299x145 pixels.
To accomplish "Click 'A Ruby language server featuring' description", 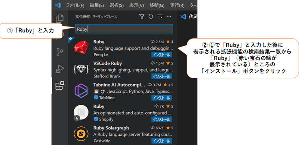I will pos(133,135).
